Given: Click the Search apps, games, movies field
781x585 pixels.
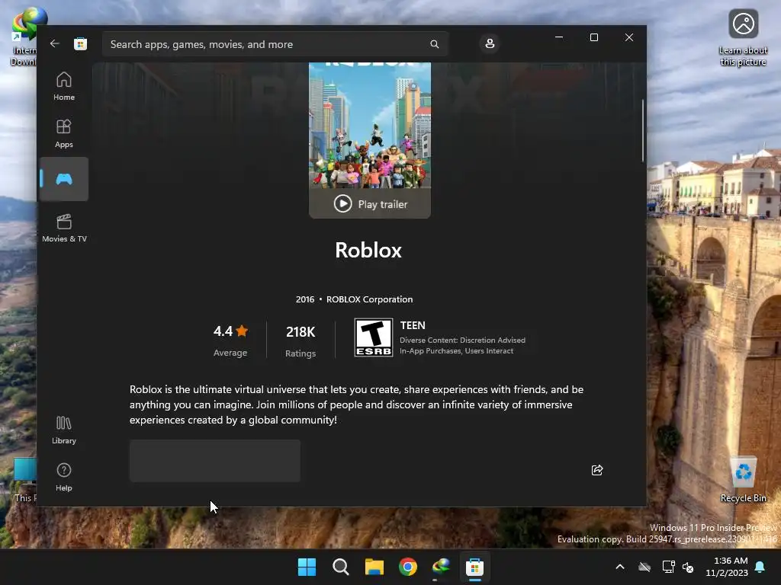Looking at the screenshot, I should pos(275,44).
